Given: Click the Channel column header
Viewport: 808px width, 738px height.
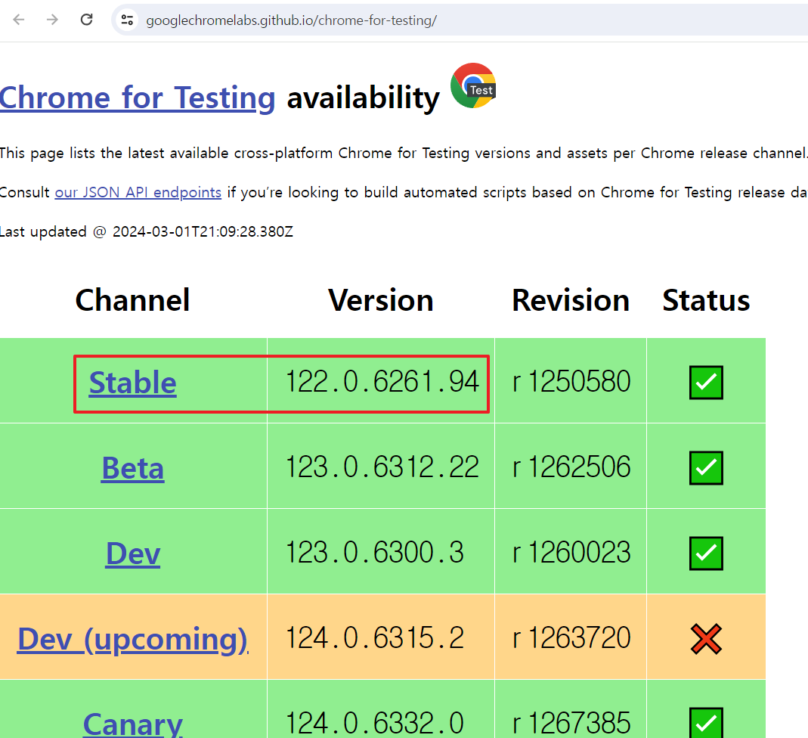Looking at the screenshot, I should pyautogui.click(x=133, y=300).
